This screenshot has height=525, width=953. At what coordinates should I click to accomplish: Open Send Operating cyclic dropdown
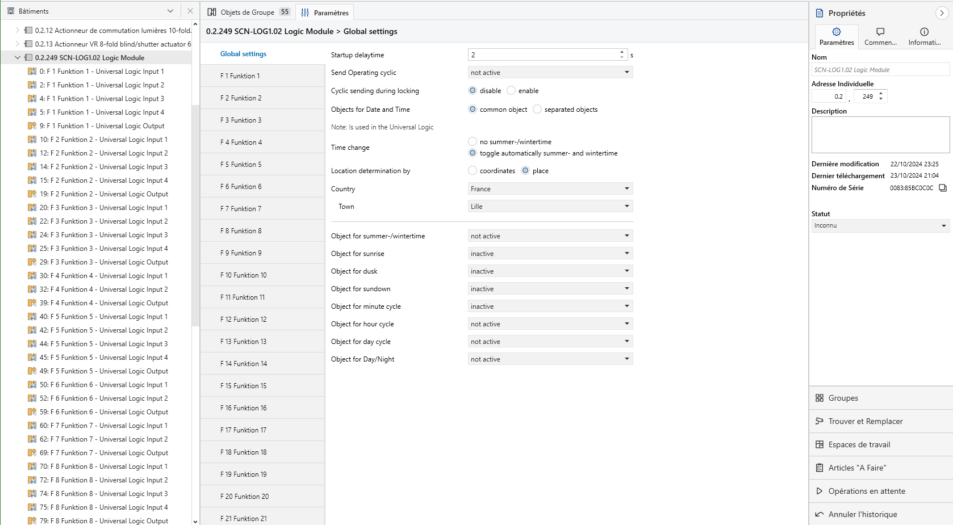click(550, 72)
